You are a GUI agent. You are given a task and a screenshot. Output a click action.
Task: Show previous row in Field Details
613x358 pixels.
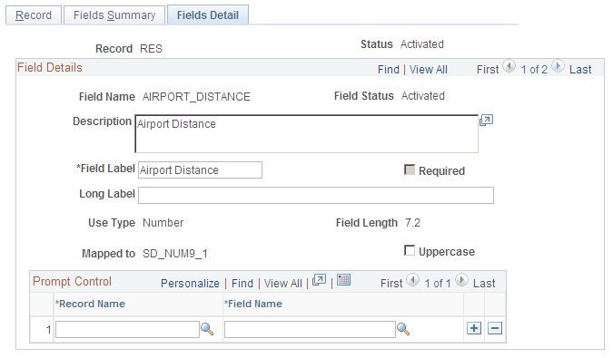(x=509, y=66)
